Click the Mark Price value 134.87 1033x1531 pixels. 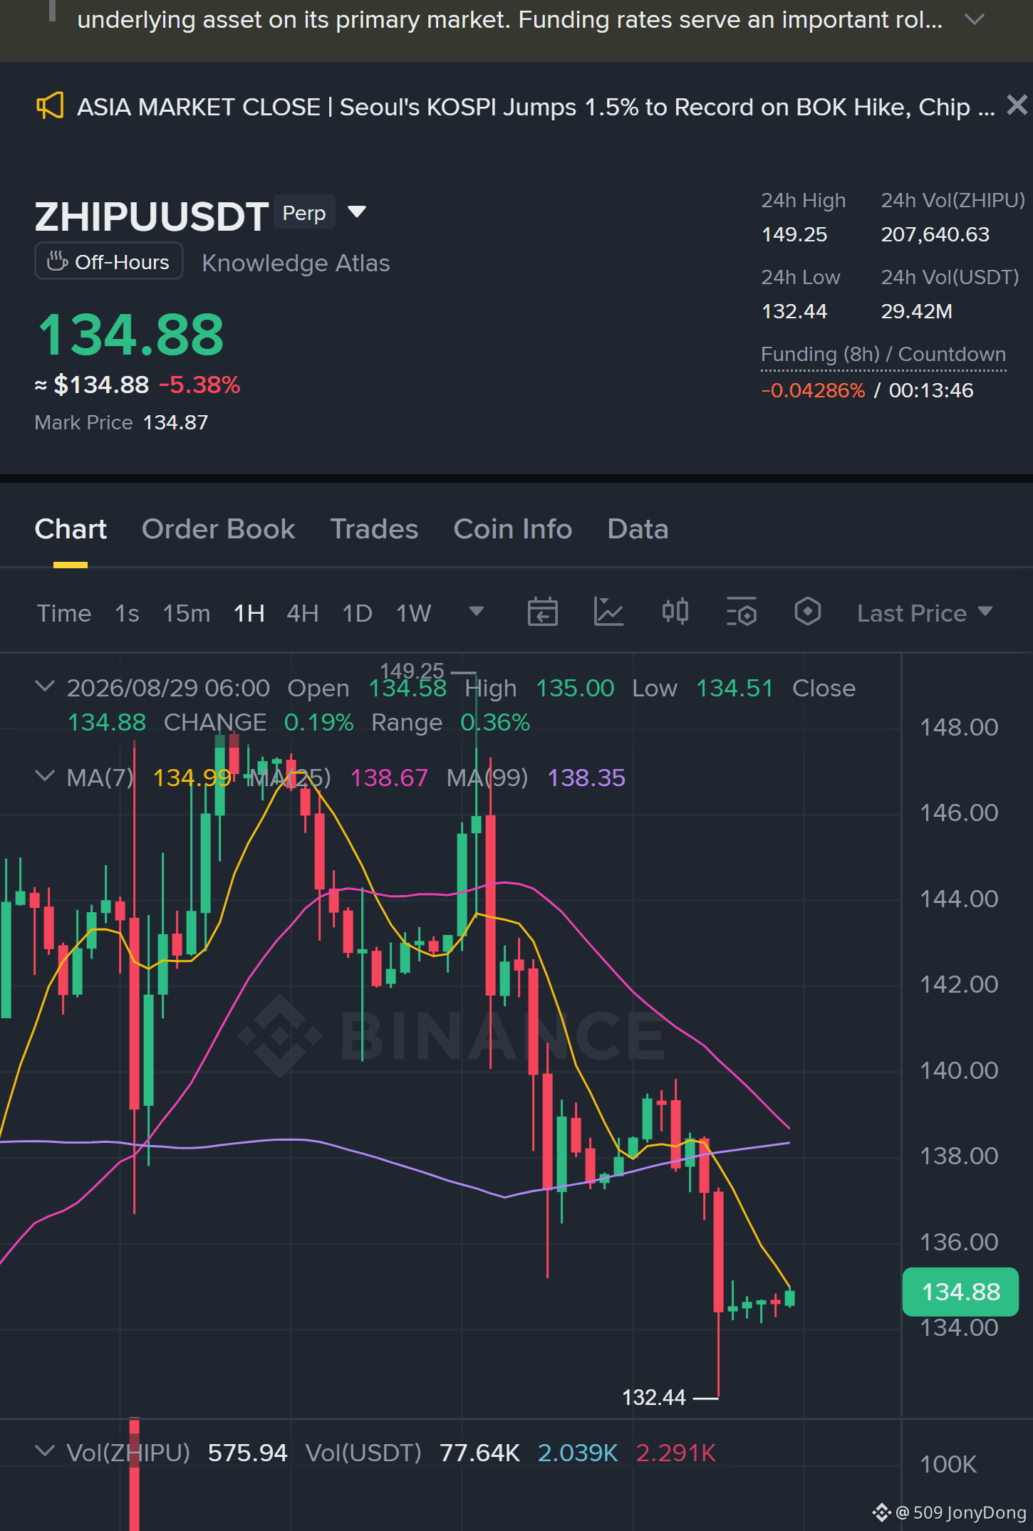click(x=175, y=422)
